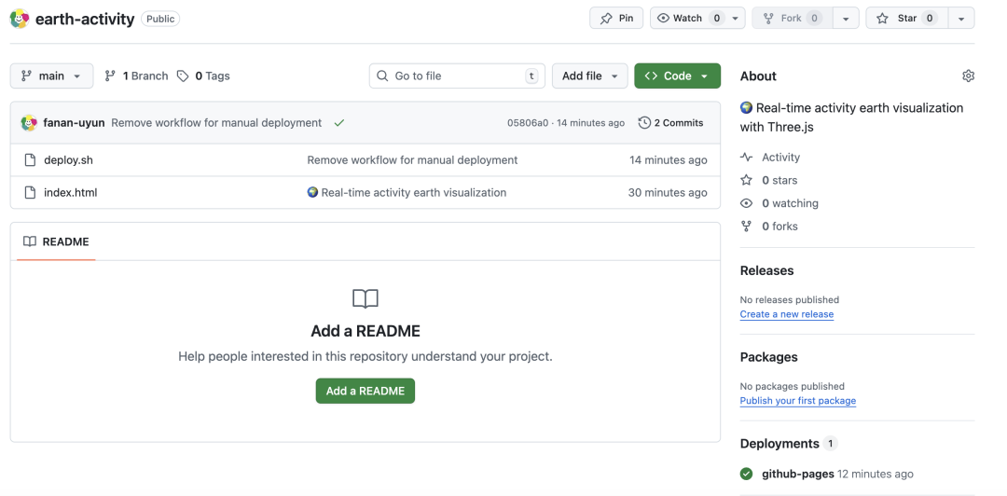Open commit message in the deploy.sh row
1007x496 pixels.
tap(412, 160)
